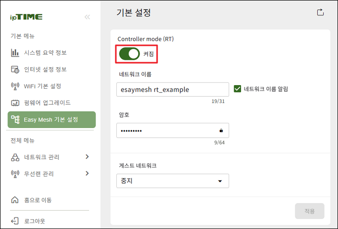Click the home icon in sidebar
Viewport: 338px width, 229px height.
tap(15, 200)
